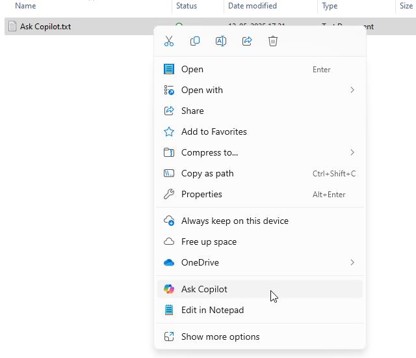Choose Add to Favorites
Screen dimensions: 416x358
(x=260, y=131)
